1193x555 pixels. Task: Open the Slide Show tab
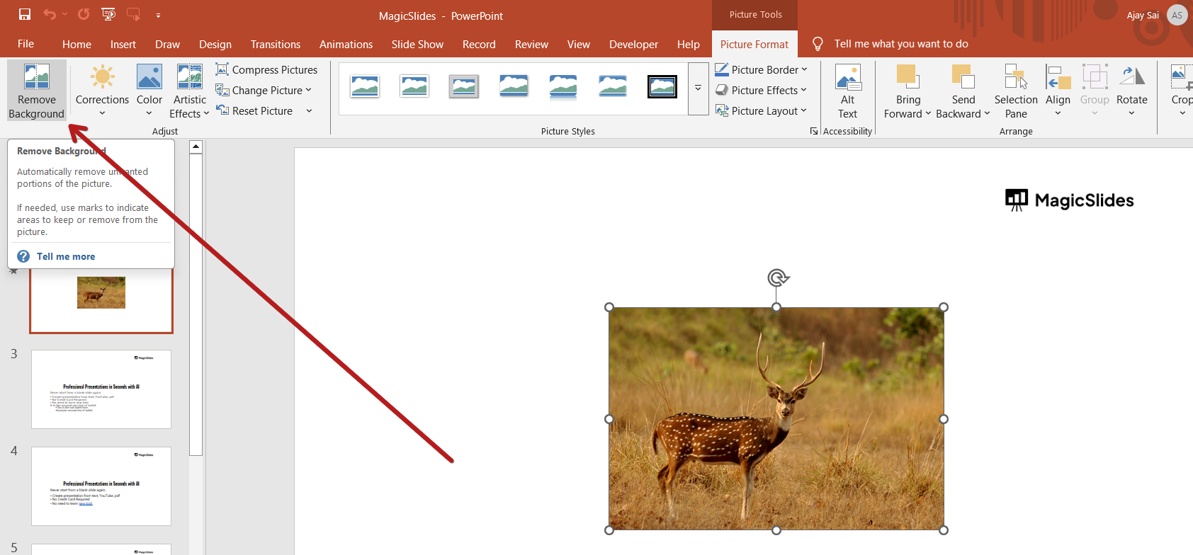click(x=417, y=44)
